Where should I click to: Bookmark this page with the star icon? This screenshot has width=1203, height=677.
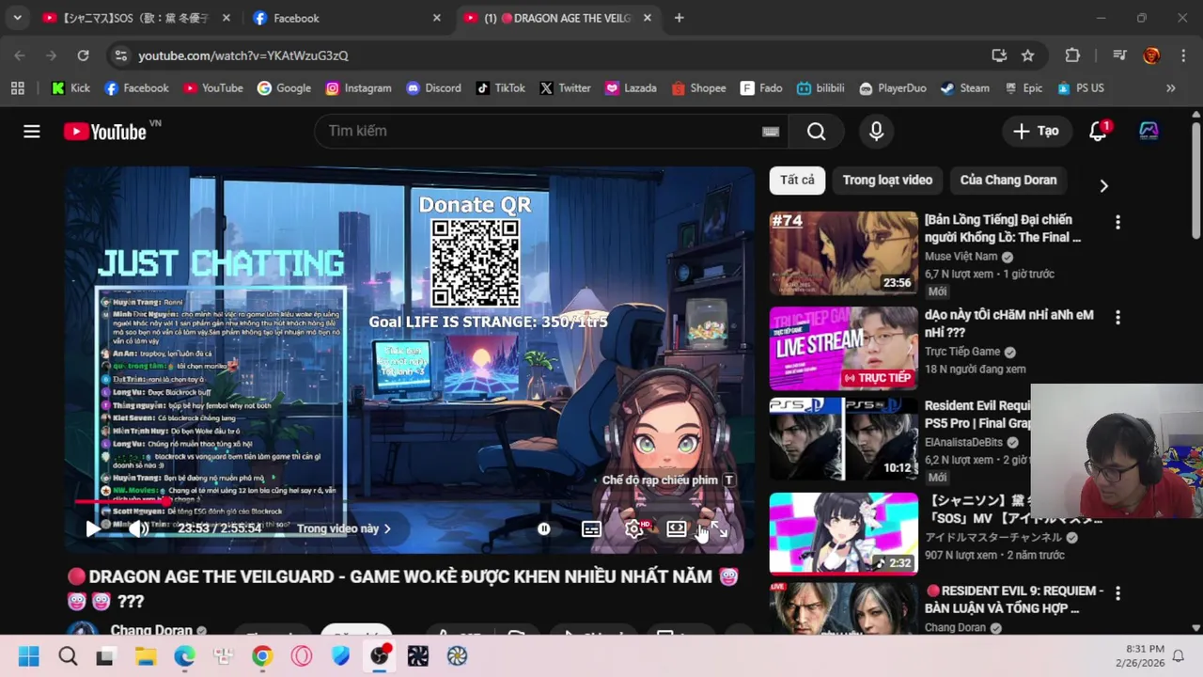tap(1027, 55)
